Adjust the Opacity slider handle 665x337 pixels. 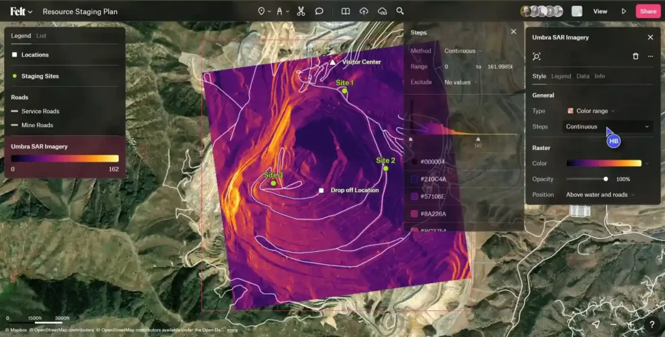pyautogui.click(x=606, y=179)
